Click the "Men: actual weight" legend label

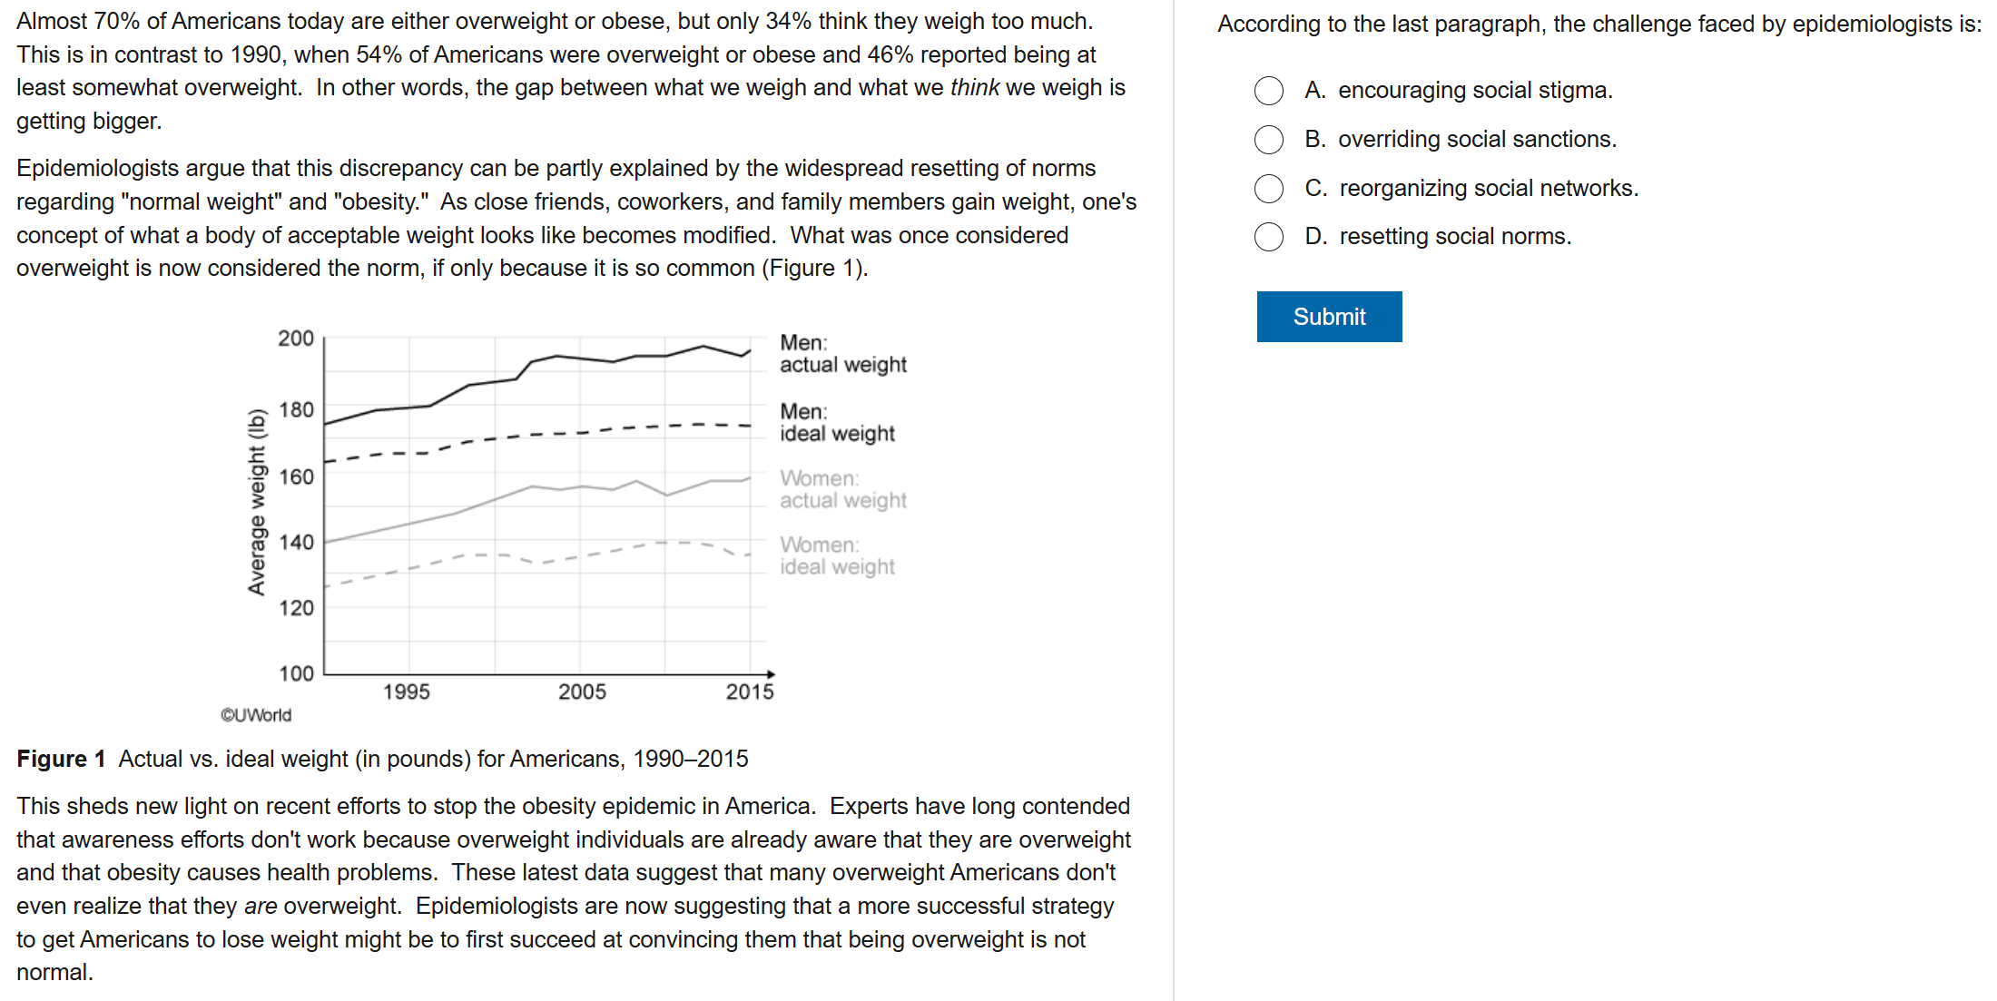pyautogui.click(x=842, y=354)
